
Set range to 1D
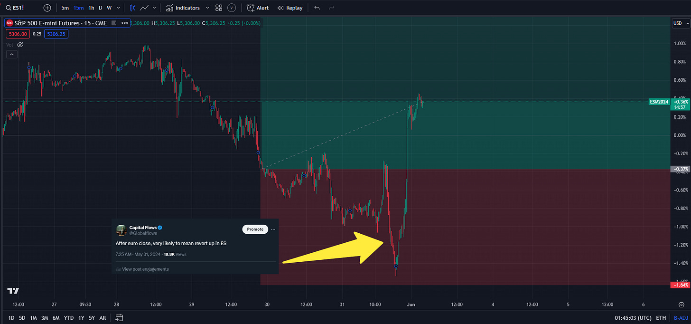pos(11,317)
